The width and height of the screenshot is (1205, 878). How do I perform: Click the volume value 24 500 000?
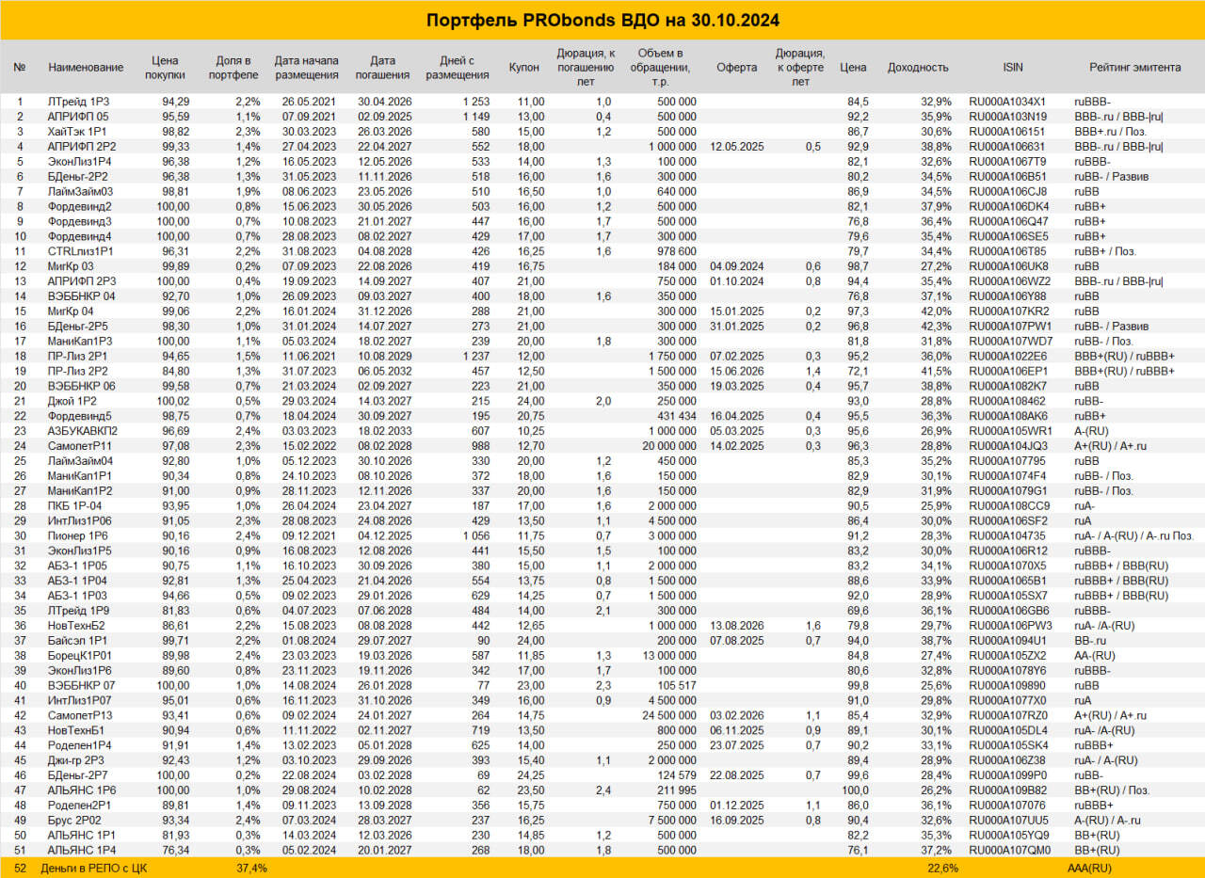[669, 716]
